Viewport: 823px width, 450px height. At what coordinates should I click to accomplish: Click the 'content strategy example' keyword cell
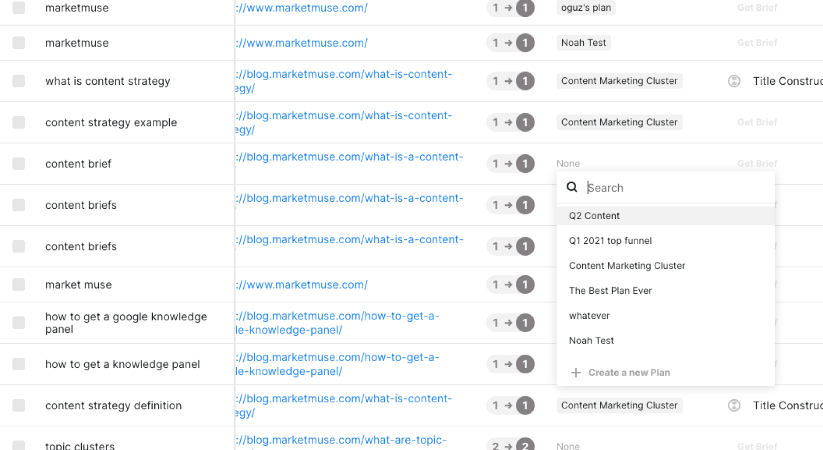[x=111, y=122]
